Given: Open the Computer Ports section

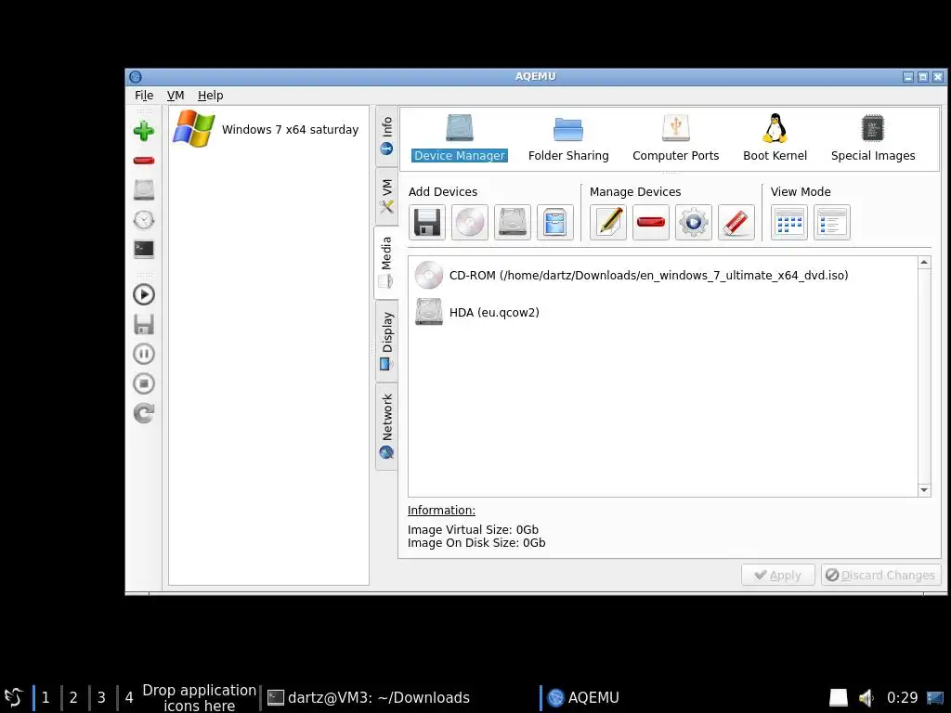Looking at the screenshot, I should (676, 138).
